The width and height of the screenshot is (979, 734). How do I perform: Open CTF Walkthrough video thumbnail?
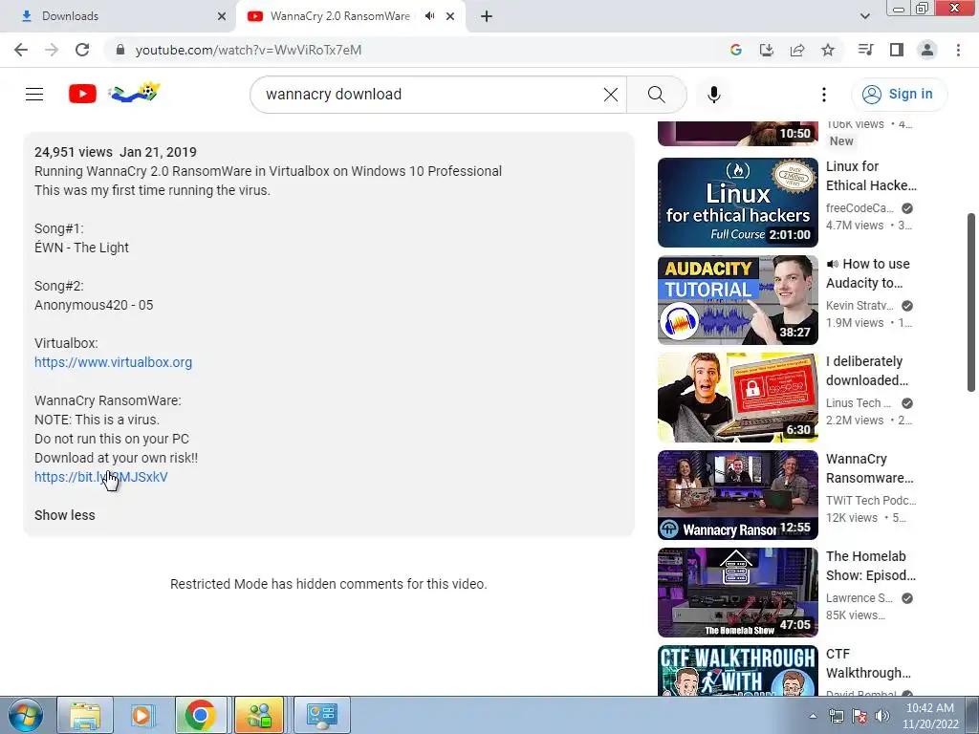[737, 670]
